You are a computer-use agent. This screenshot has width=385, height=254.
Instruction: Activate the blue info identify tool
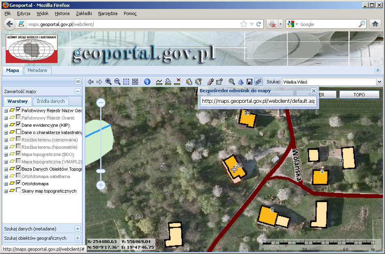tap(147, 82)
